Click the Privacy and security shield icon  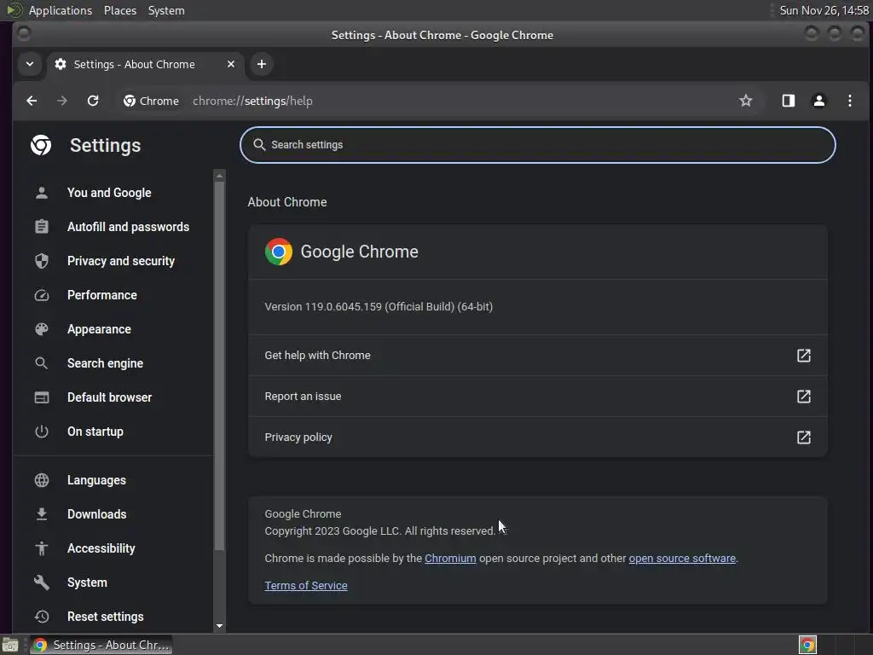tap(42, 261)
